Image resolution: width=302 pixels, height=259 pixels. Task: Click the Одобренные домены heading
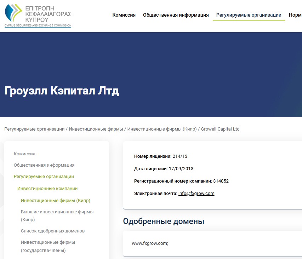pyautogui.click(x=164, y=221)
